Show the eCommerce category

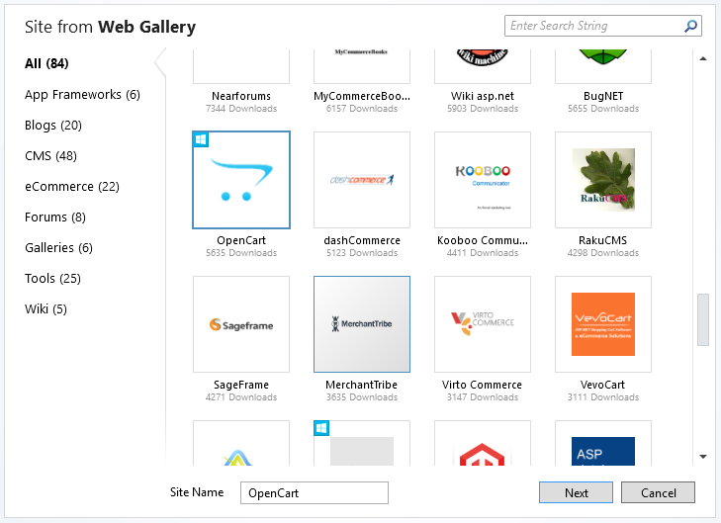72,187
